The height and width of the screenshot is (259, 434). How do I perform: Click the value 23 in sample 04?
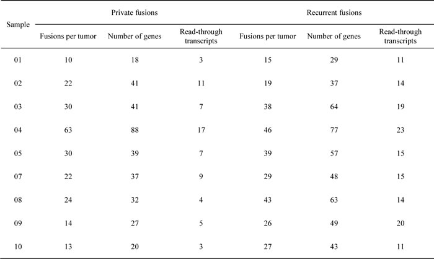coord(401,130)
